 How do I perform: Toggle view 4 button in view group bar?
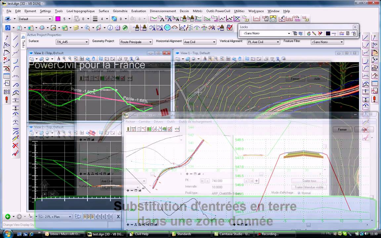coord(96,217)
